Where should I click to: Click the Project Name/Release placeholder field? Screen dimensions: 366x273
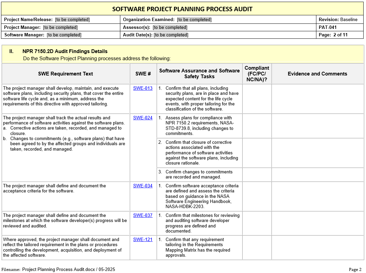pos(72,20)
